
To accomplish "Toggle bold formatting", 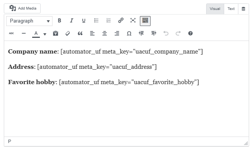I will pos(59,21).
